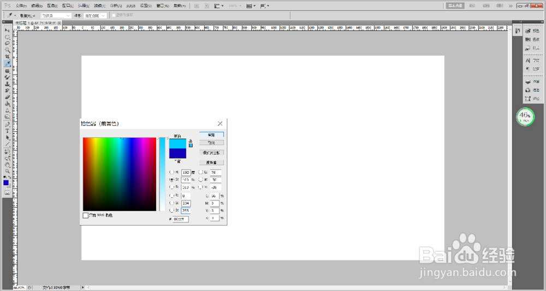Screen dimensions: 546x291
Task: Confirm the color picker with OK
Action: pos(211,135)
